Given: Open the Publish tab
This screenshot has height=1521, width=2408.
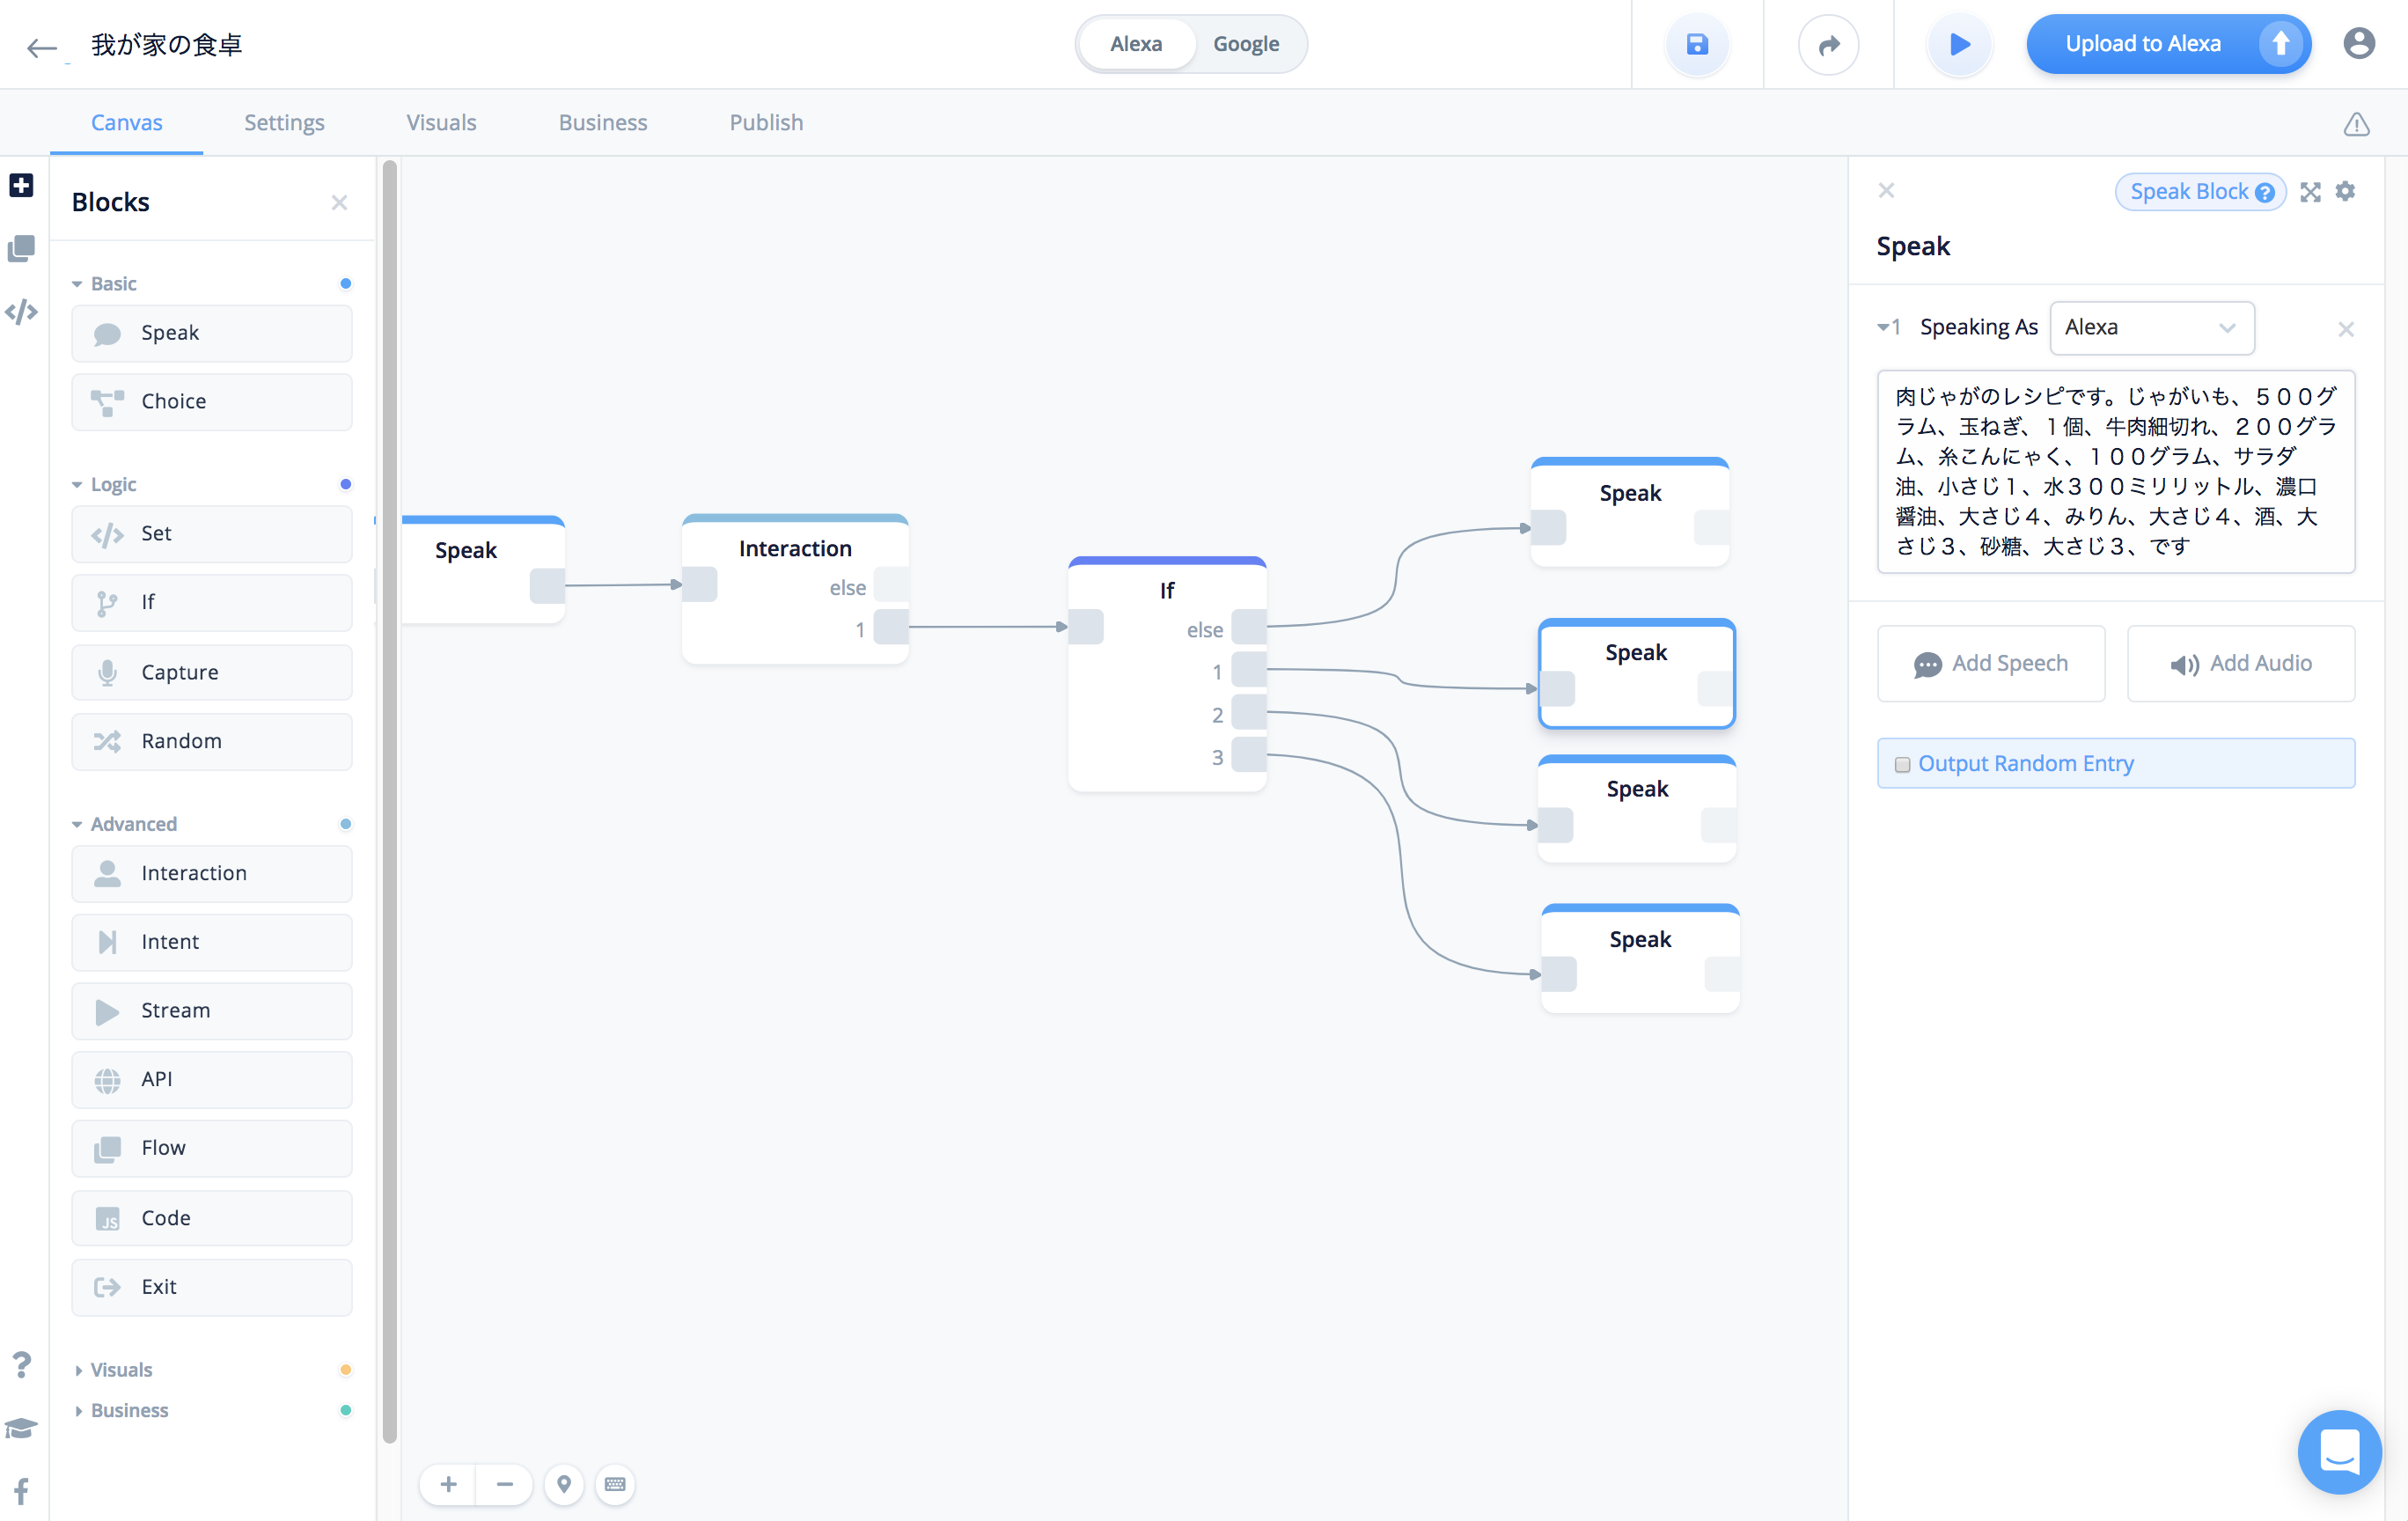Looking at the screenshot, I should pyautogui.click(x=766, y=122).
